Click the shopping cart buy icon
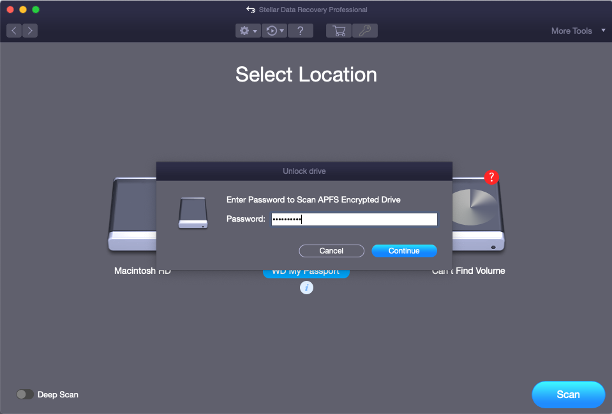 (x=339, y=31)
